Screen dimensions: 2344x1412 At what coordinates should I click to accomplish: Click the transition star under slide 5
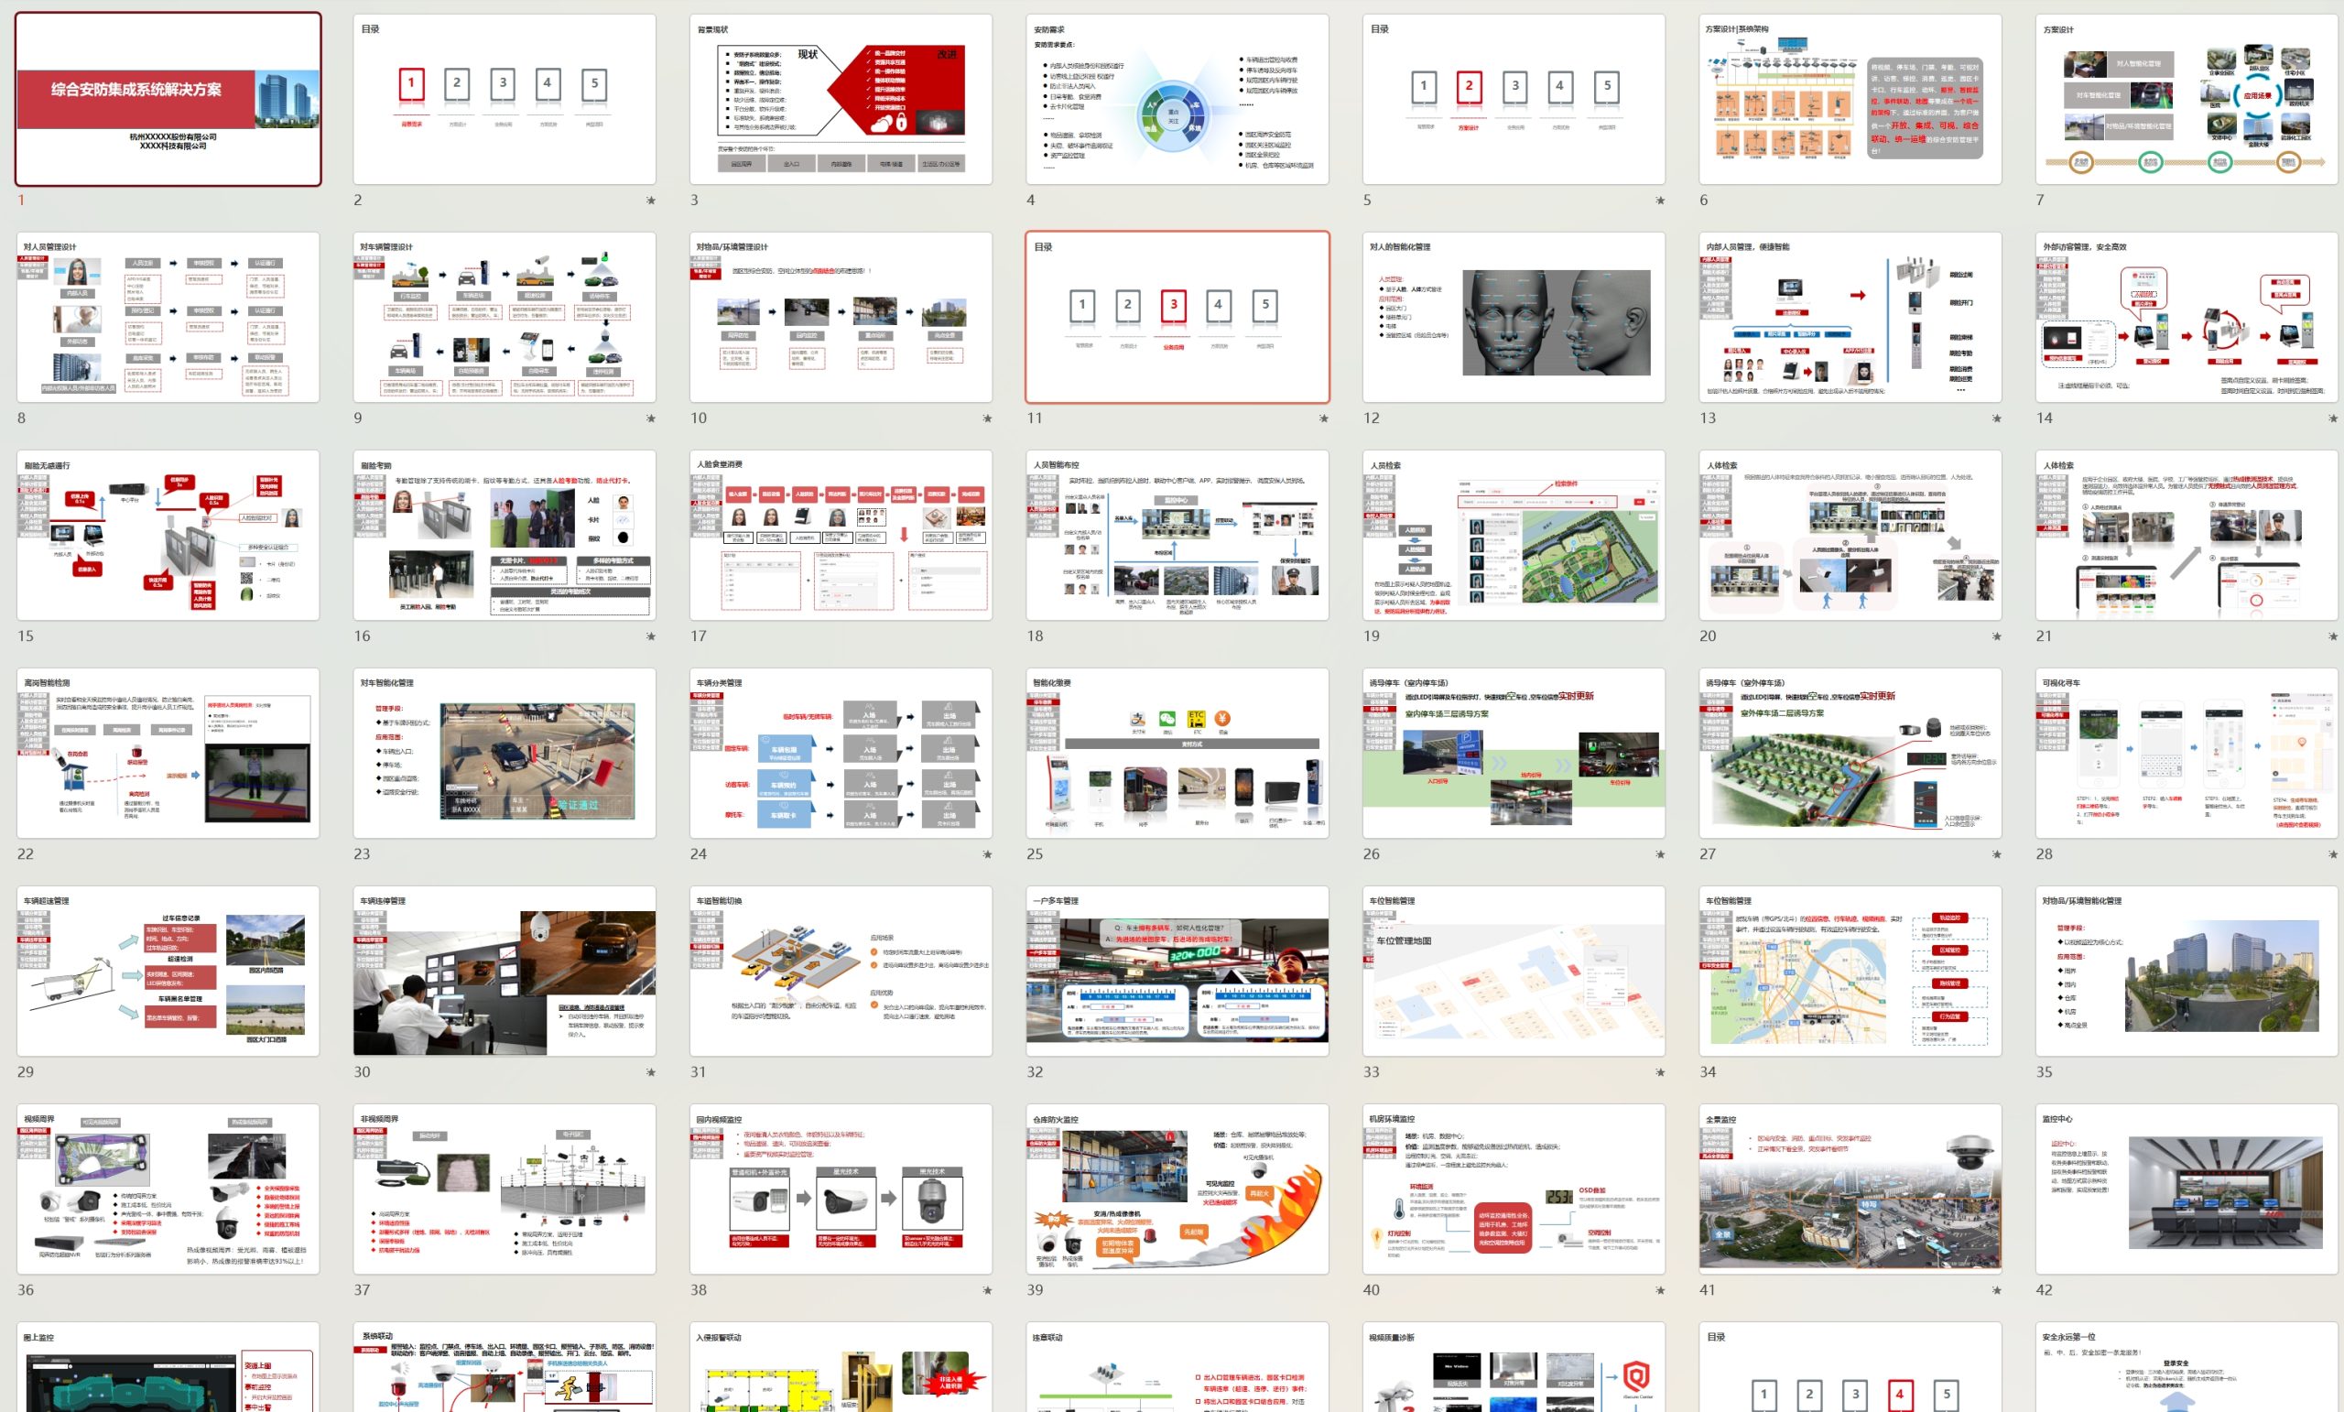click(x=1660, y=201)
